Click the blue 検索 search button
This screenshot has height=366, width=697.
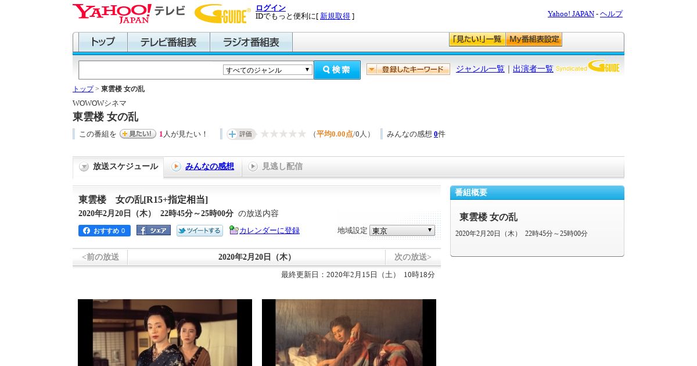pyautogui.click(x=337, y=70)
